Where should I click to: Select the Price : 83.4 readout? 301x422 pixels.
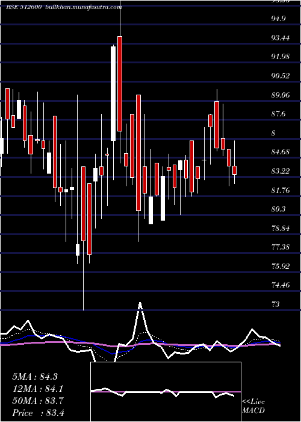point(38,413)
